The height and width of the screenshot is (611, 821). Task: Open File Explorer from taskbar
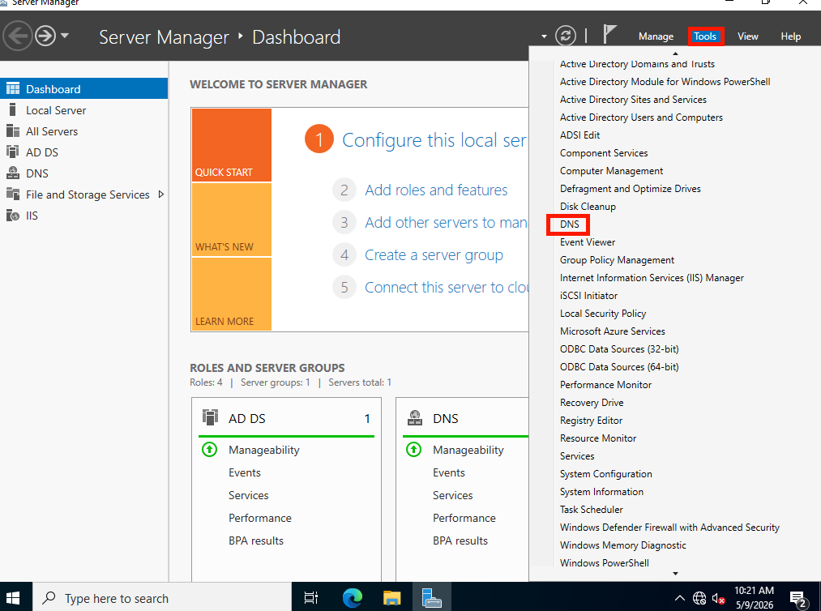391,597
